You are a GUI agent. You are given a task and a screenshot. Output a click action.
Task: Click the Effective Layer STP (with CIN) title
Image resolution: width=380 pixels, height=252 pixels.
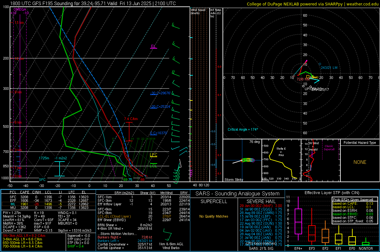click(x=332, y=193)
